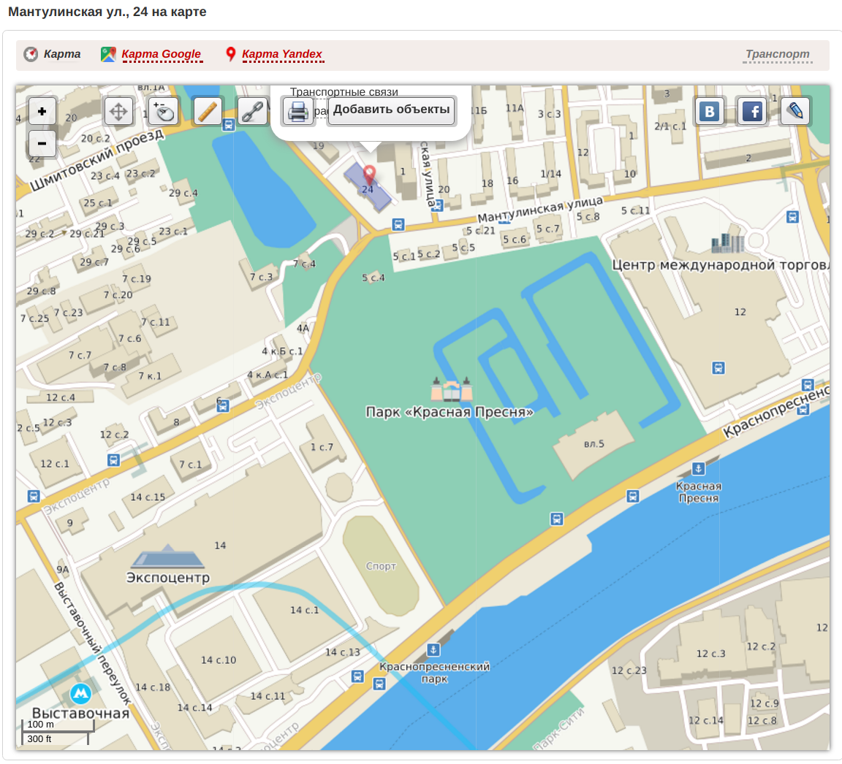Share map on Facebook

(753, 112)
